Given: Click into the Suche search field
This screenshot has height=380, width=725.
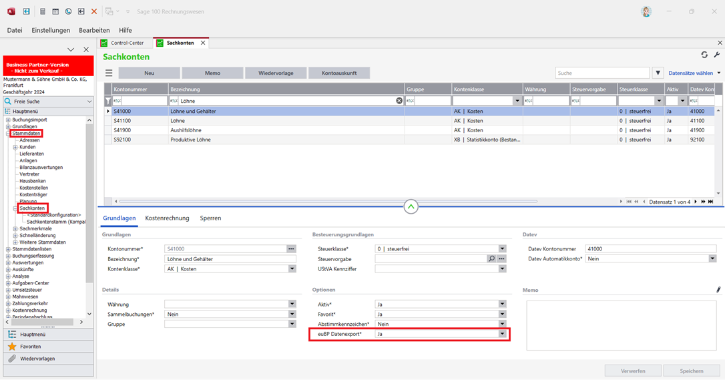Looking at the screenshot, I should [601, 73].
